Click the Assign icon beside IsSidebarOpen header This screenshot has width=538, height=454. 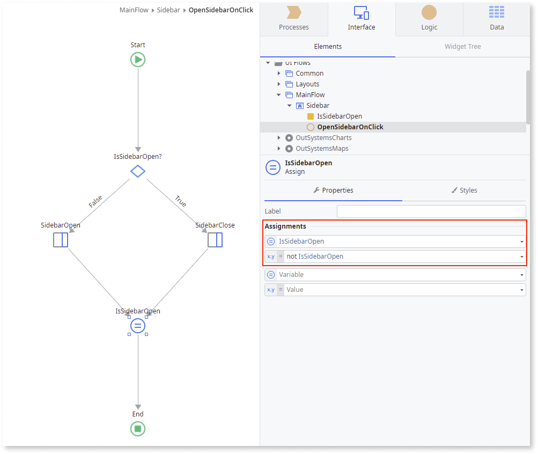pos(273,167)
